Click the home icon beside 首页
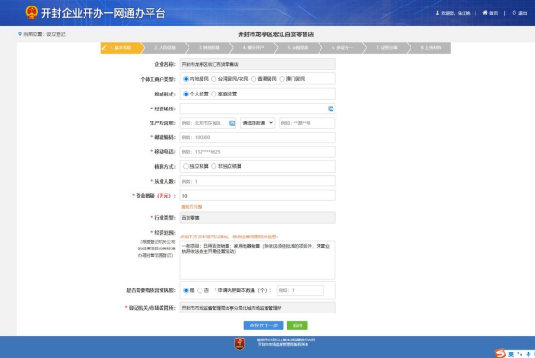Image resolution: width=535 pixels, height=358 pixels. click(485, 13)
